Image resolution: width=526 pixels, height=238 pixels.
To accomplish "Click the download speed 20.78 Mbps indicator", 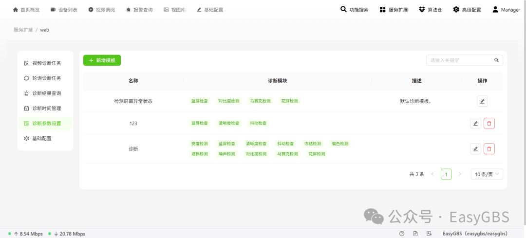I will (69, 234).
